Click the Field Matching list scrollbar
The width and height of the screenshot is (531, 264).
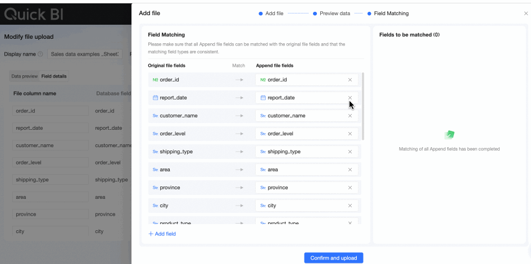click(x=363, y=106)
